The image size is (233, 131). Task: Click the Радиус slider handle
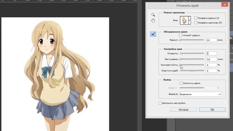(180, 40)
